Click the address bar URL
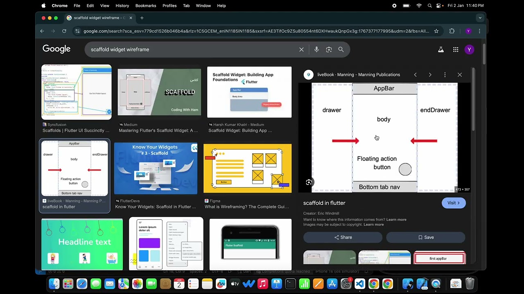This screenshot has height=294, width=524. (x=256, y=31)
